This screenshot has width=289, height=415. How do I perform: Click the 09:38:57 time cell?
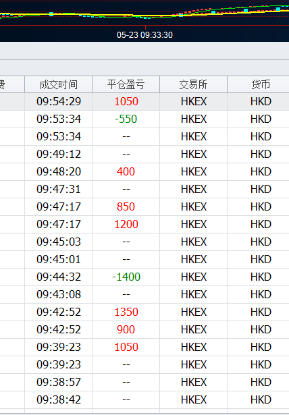(58, 382)
